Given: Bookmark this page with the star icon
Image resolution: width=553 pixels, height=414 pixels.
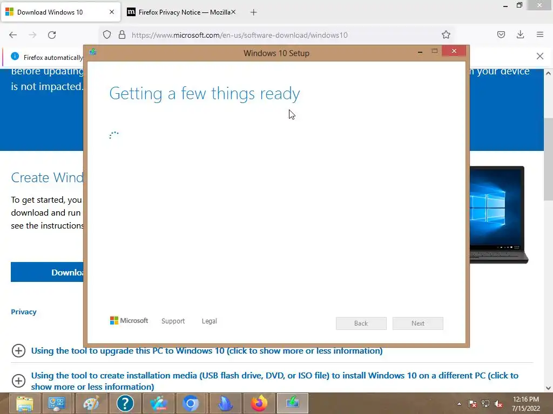Looking at the screenshot, I should tap(446, 35).
